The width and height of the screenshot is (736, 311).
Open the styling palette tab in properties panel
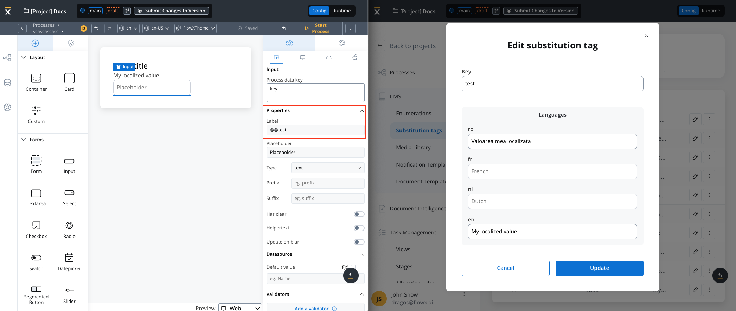pyautogui.click(x=342, y=43)
